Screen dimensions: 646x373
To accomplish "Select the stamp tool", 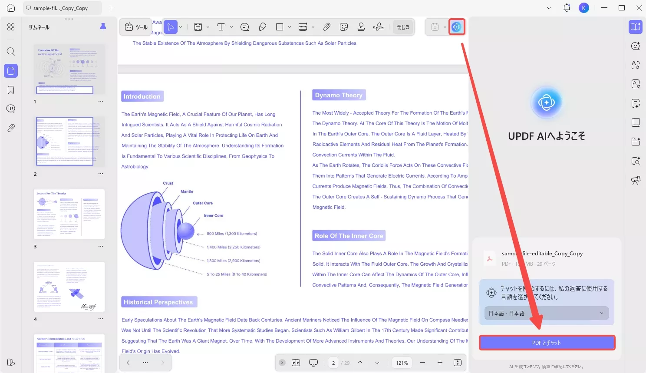I will (x=361, y=27).
